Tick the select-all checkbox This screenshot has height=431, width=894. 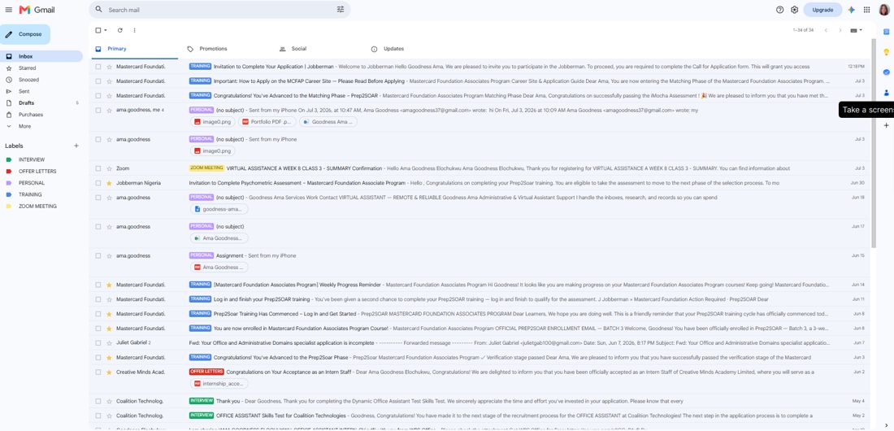coord(98,30)
